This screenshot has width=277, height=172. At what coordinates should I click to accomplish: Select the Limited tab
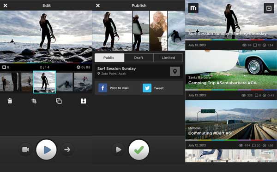click(x=169, y=58)
